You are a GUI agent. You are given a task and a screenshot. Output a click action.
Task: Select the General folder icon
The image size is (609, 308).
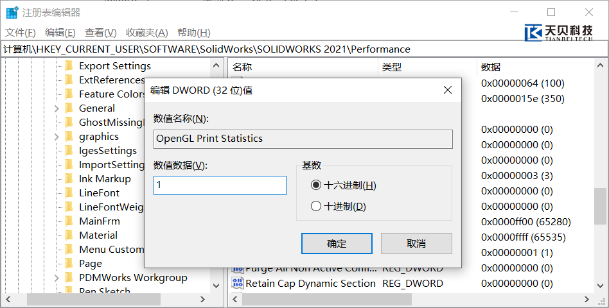69,108
